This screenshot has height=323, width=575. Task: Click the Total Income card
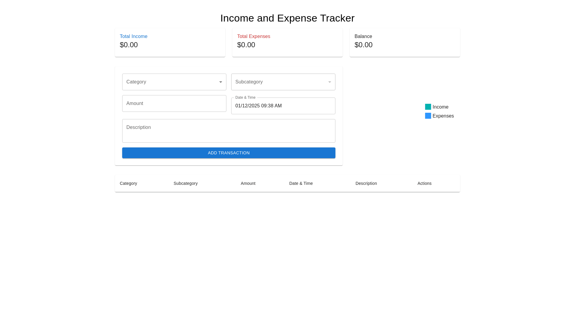pyautogui.click(x=170, y=42)
